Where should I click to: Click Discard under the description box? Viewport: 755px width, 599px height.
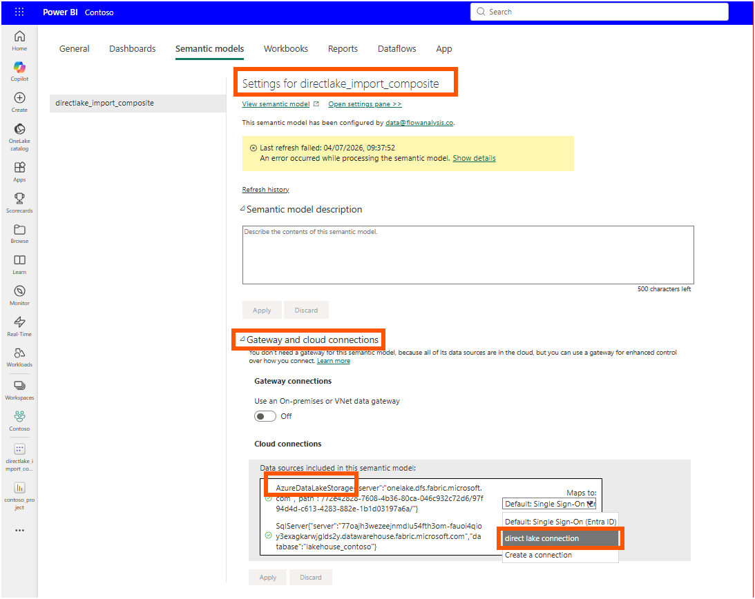tap(306, 311)
